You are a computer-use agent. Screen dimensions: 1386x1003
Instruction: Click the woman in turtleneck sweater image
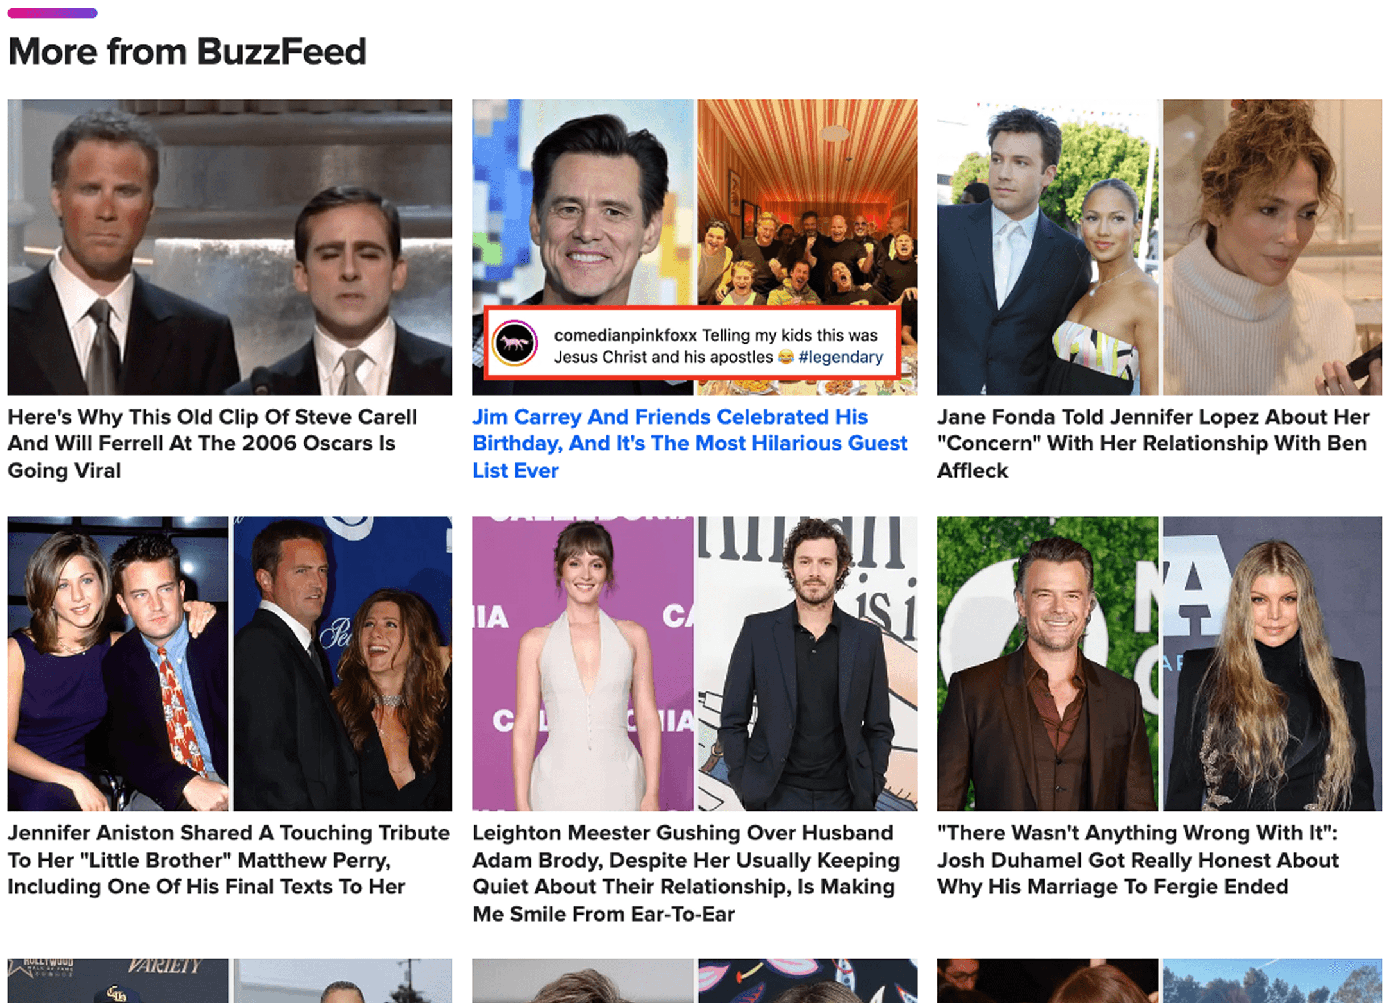1272,246
